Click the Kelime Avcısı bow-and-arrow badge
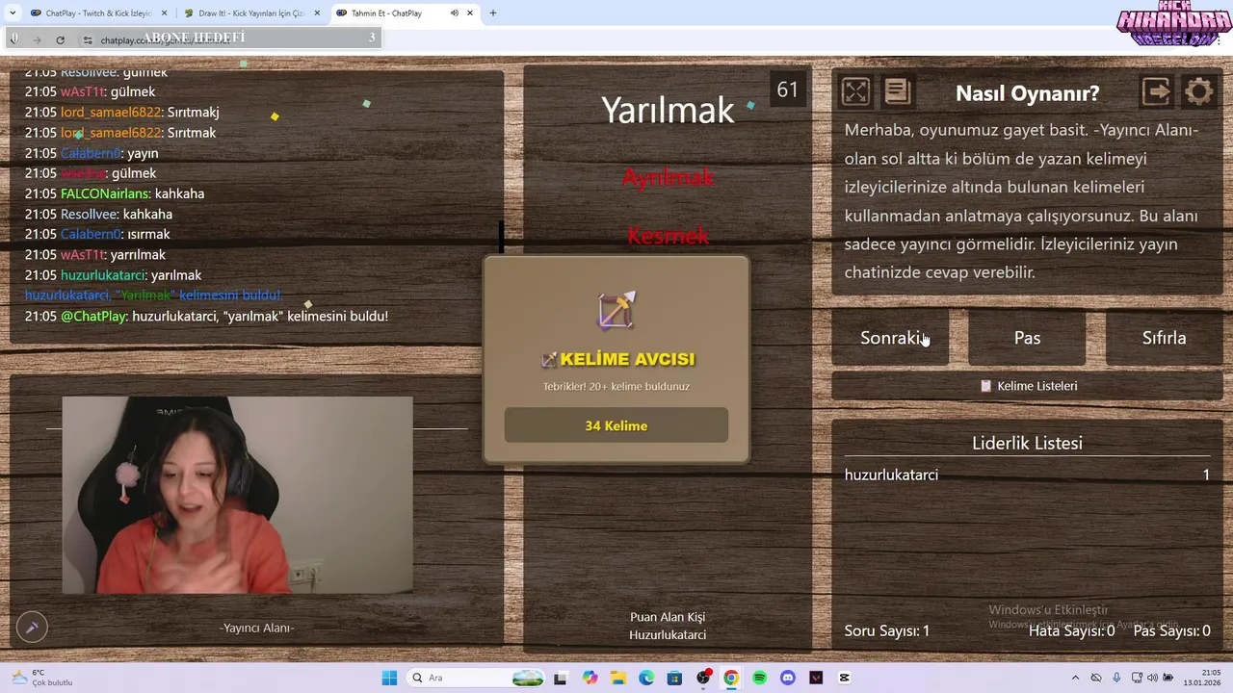 pos(616,311)
